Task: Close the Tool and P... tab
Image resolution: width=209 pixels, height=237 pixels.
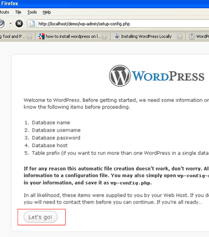Action: [30, 37]
